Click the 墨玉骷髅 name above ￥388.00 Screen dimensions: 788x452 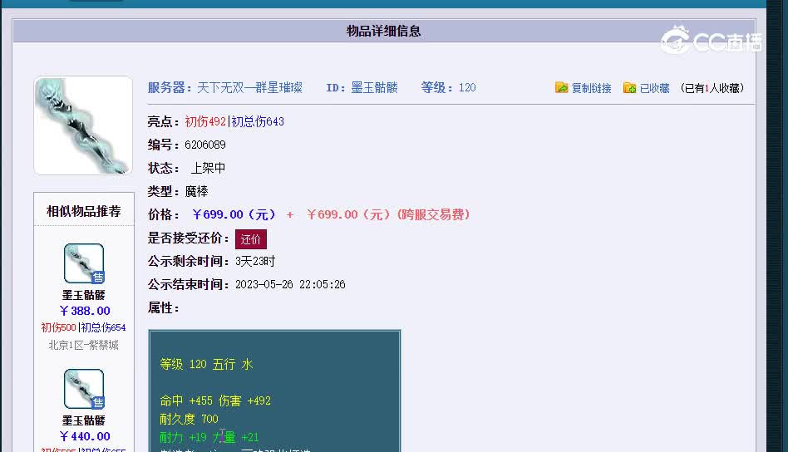tap(84, 295)
